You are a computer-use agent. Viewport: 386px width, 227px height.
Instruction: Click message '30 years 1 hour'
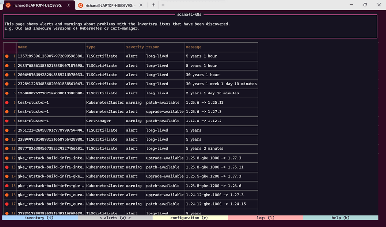point(203,75)
